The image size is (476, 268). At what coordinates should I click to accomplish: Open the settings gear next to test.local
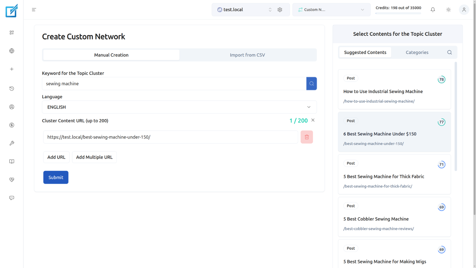pyautogui.click(x=280, y=9)
